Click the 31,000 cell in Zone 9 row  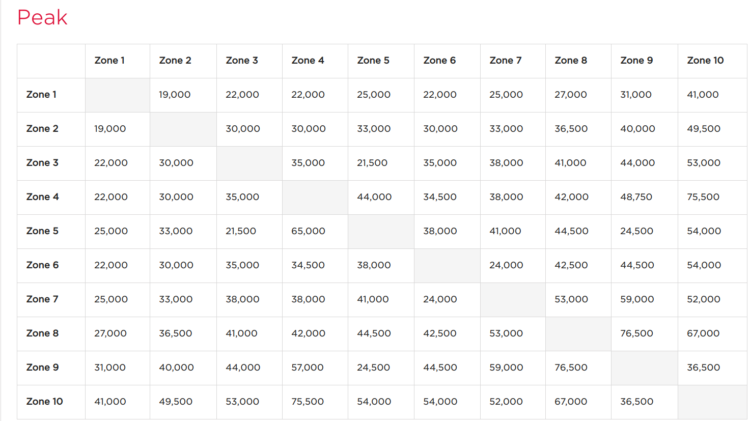tap(110, 368)
